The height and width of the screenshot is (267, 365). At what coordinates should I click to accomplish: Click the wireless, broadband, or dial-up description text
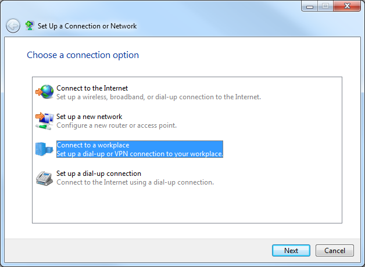159,97
